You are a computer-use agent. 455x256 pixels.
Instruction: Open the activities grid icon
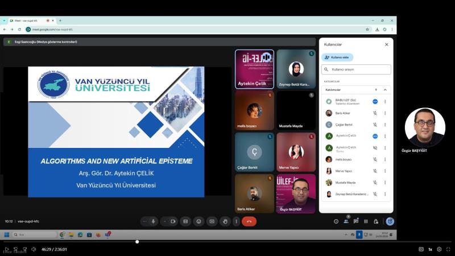(x=366, y=221)
